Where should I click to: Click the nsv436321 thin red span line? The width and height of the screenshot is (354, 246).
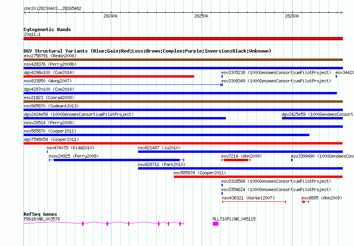tap(254, 202)
